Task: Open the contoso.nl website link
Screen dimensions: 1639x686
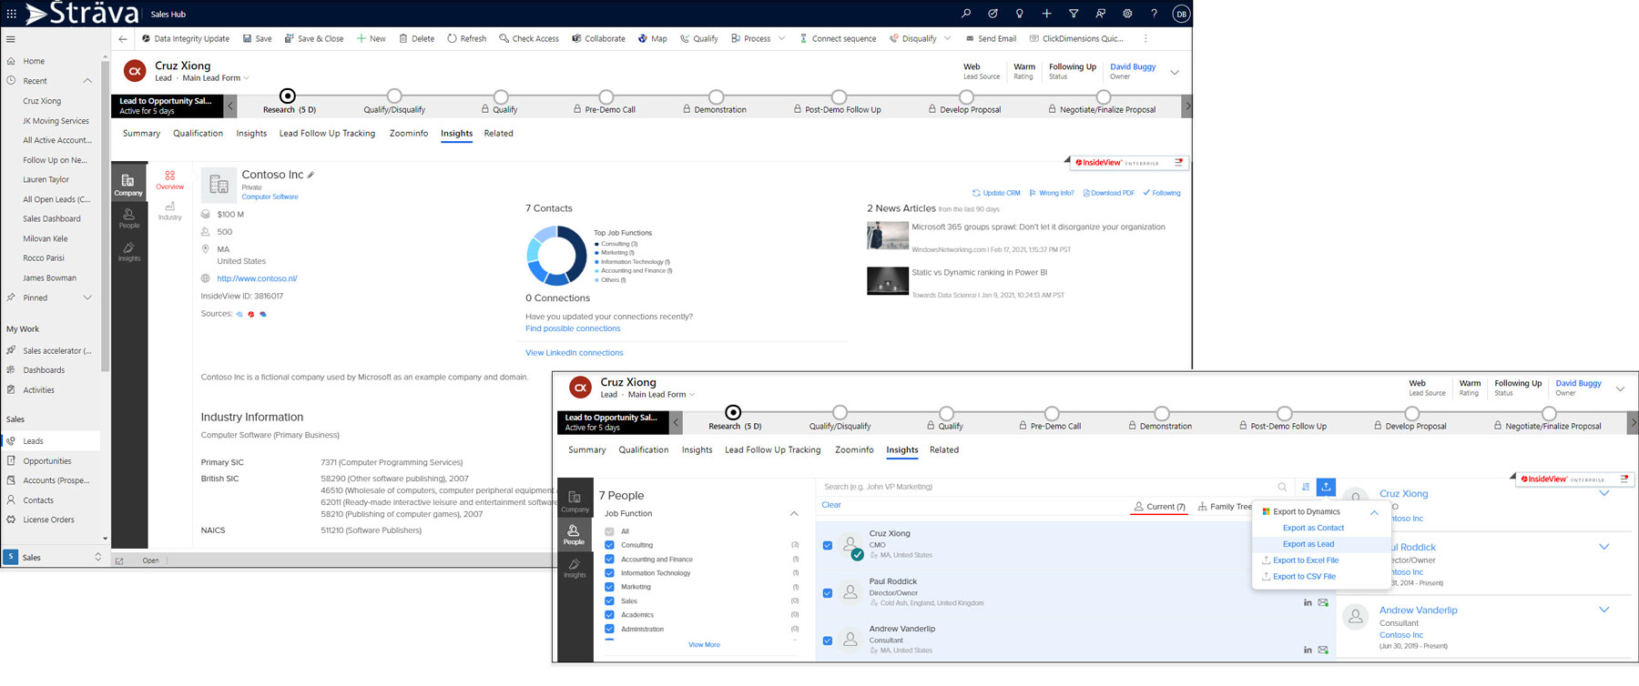Action: 257,278
